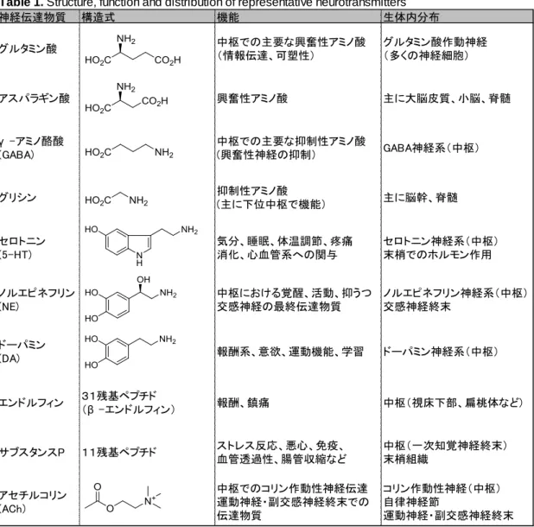Click the aspartic acid structural formula
The image size is (534, 527).
[126, 98]
